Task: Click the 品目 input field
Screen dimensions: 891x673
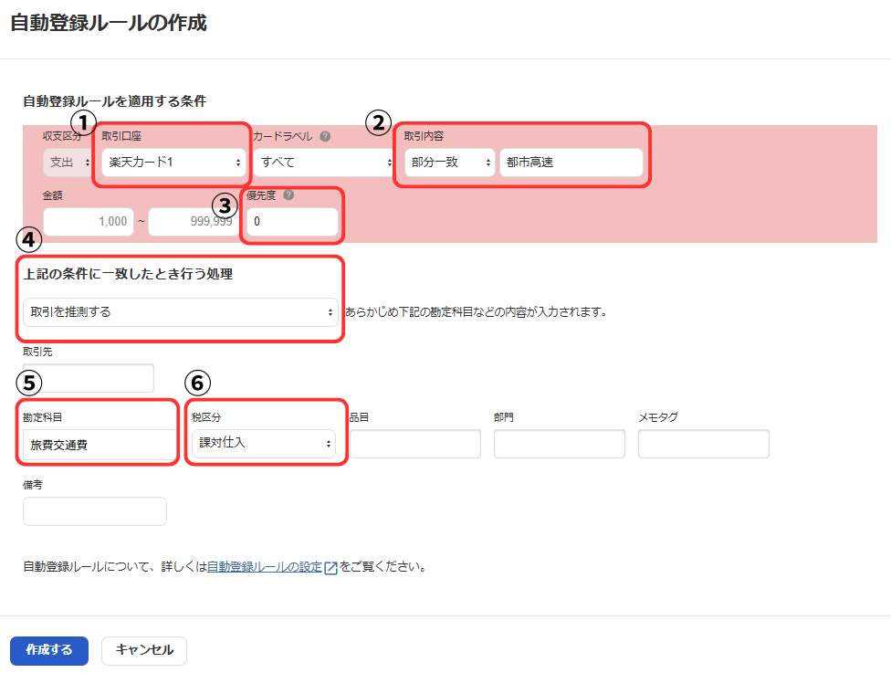Action: [414, 444]
